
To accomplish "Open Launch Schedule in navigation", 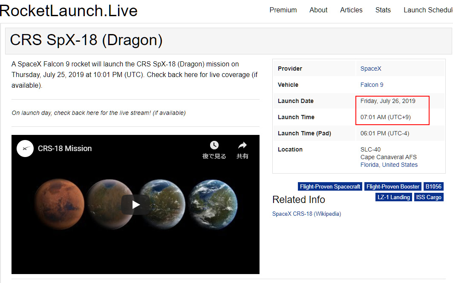I will coord(427,10).
